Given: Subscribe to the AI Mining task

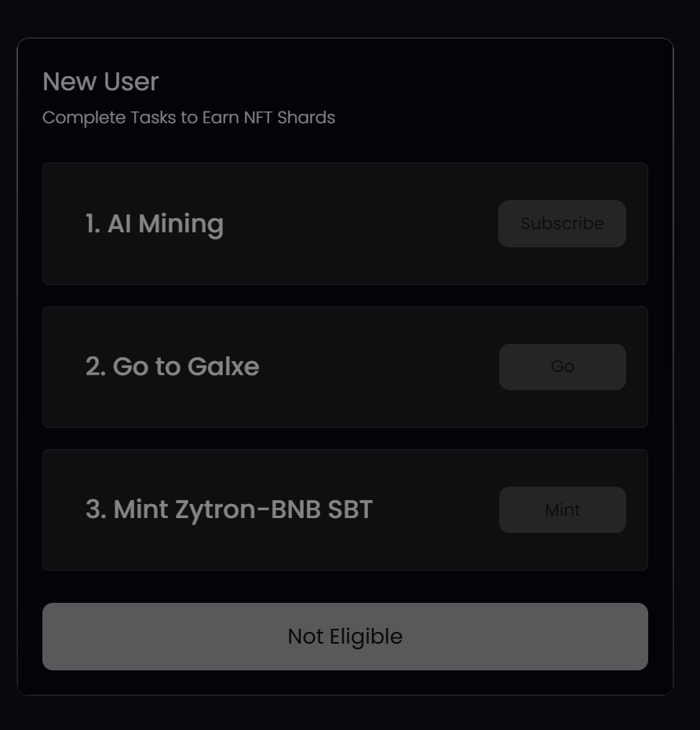Looking at the screenshot, I should coord(562,224).
